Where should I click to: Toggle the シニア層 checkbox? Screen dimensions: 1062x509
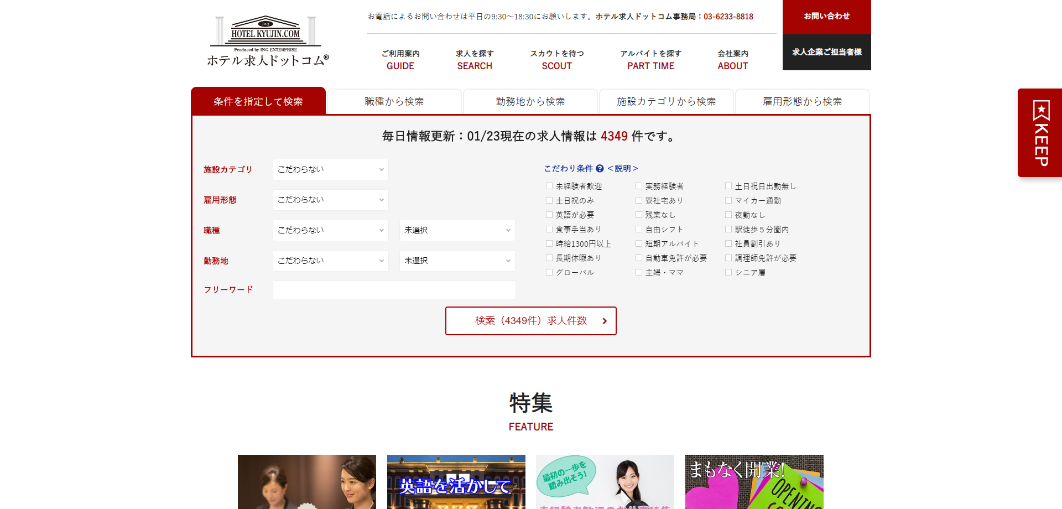pos(728,273)
